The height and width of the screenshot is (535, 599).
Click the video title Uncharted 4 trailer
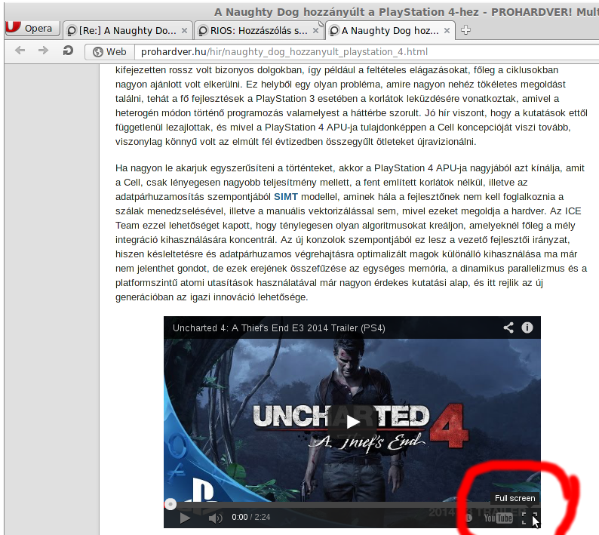click(x=279, y=328)
